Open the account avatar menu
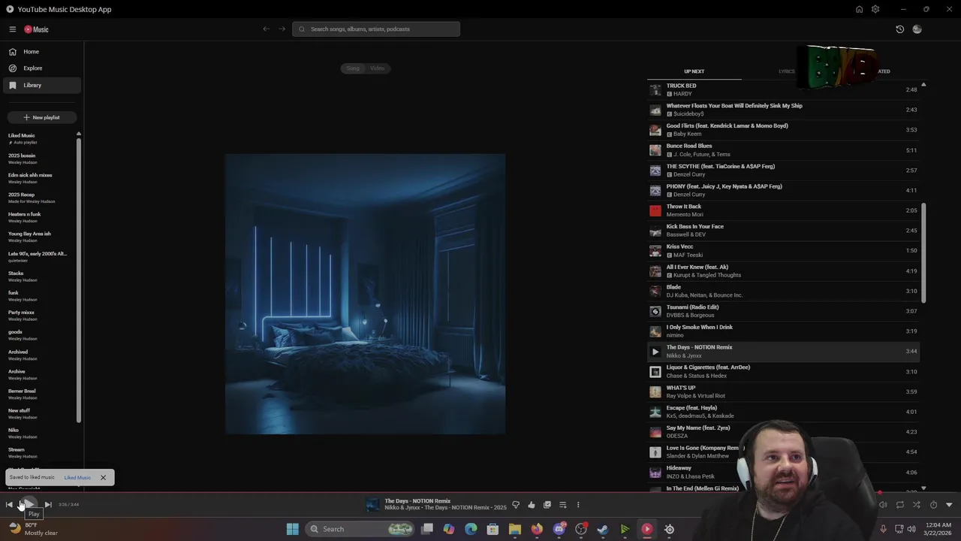Screen dimensions: 961x541 point(917,29)
